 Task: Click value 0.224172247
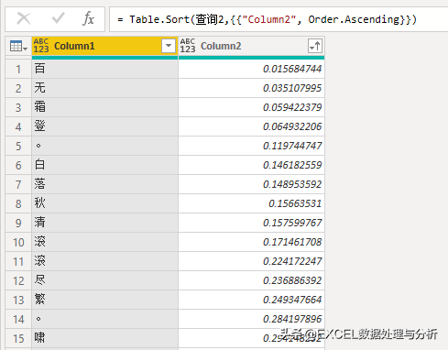pyautogui.click(x=292, y=261)
